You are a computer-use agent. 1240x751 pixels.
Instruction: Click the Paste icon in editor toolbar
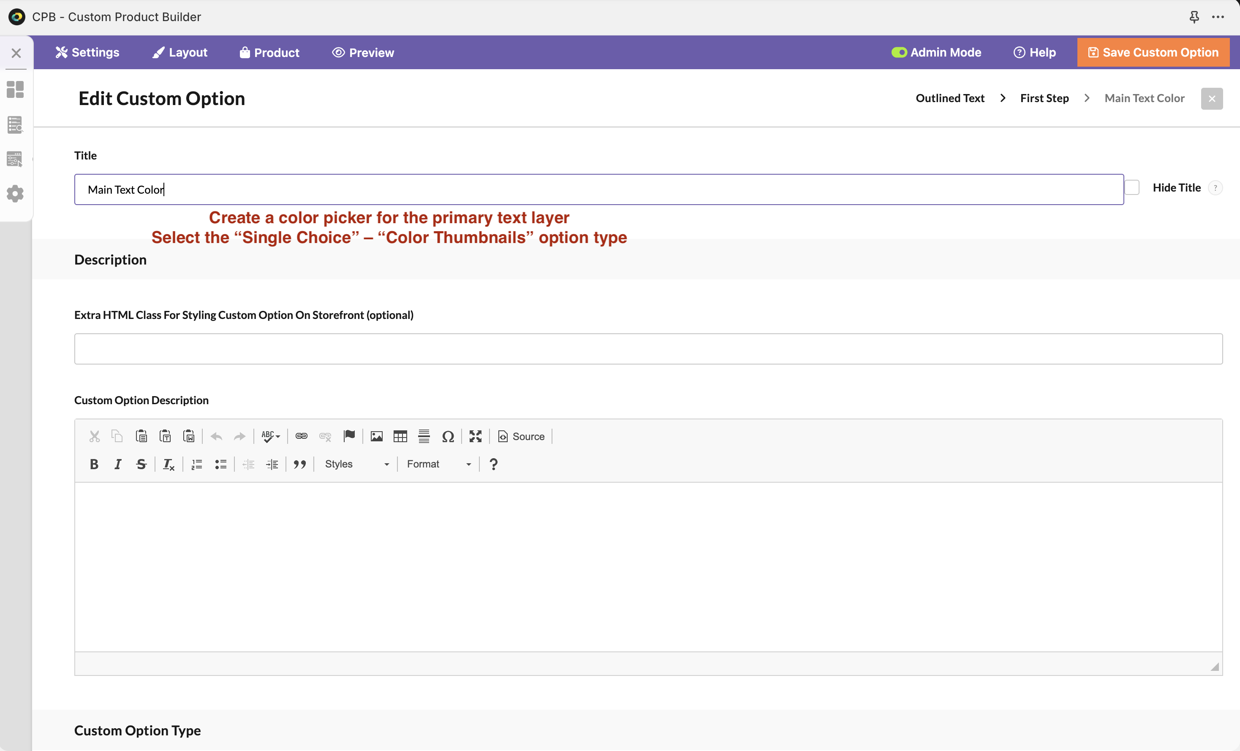pos(141,436)
